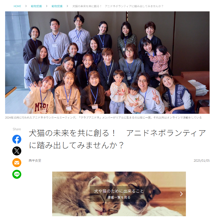The height and width of the screenshot is (218, 212).
Task: Open author 西平衣里's page
Action: pos(35,161)
